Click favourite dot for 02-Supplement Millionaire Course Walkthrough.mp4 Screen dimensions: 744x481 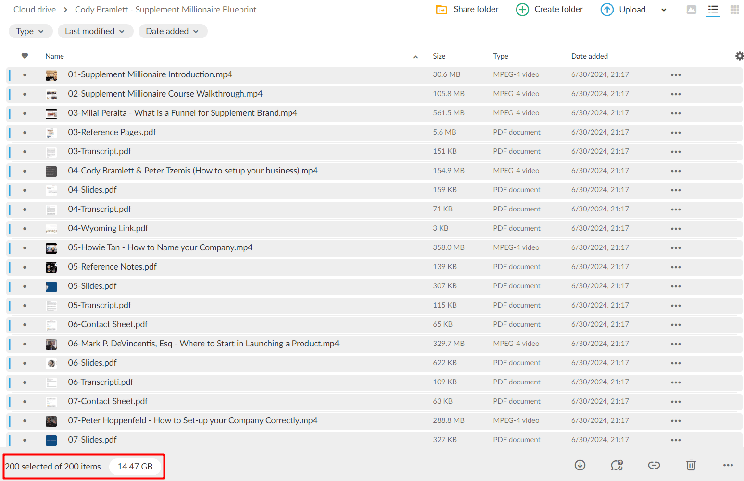coord(25,94)
